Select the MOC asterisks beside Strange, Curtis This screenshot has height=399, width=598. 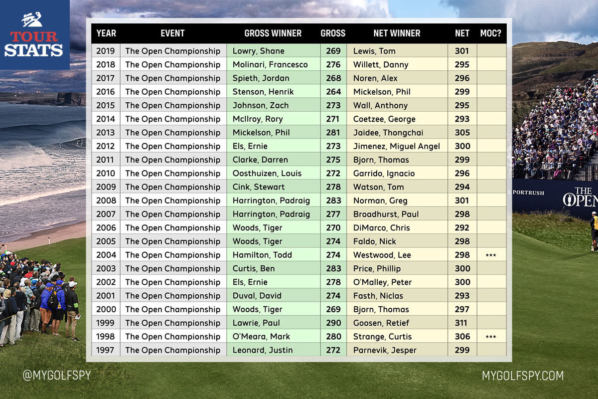pos(491,337)
